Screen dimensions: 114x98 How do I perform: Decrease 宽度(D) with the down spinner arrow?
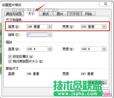104,28
